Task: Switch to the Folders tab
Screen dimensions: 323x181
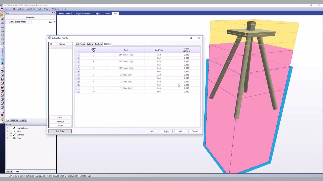Action: (9, 171)
